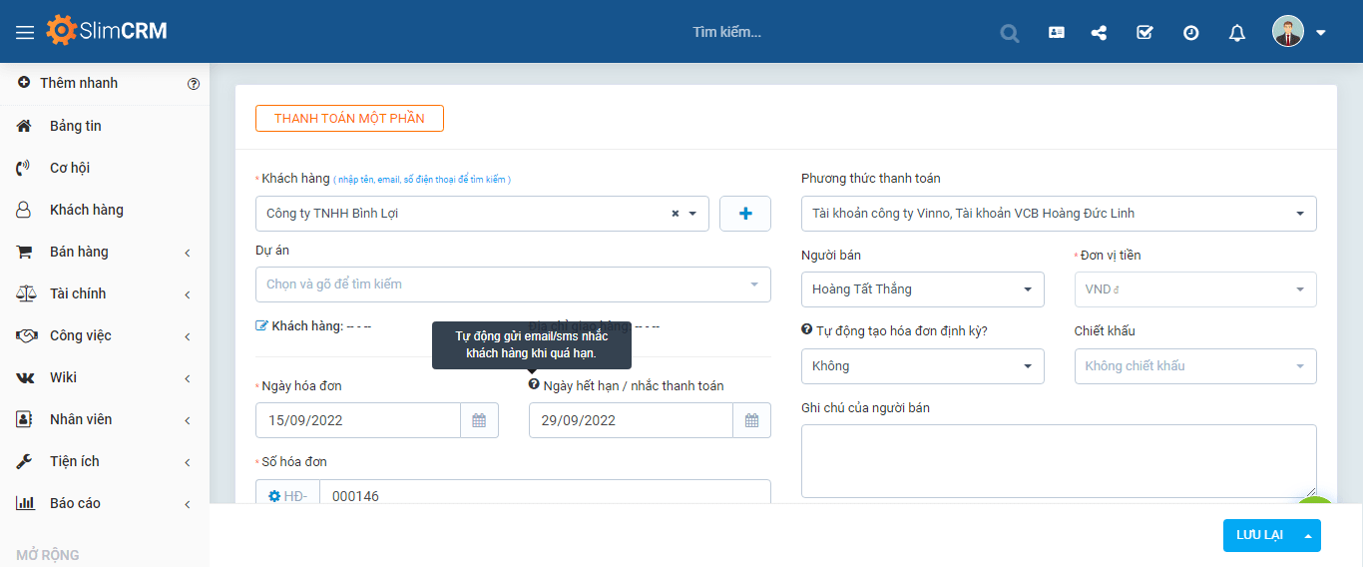
Task: Expand Bán hàng sidebar menu
Action: [104, 252]
